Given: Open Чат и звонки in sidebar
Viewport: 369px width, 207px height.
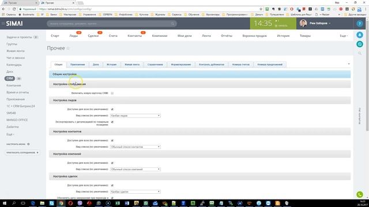Looking at the screenshot, I should point(16,58).
